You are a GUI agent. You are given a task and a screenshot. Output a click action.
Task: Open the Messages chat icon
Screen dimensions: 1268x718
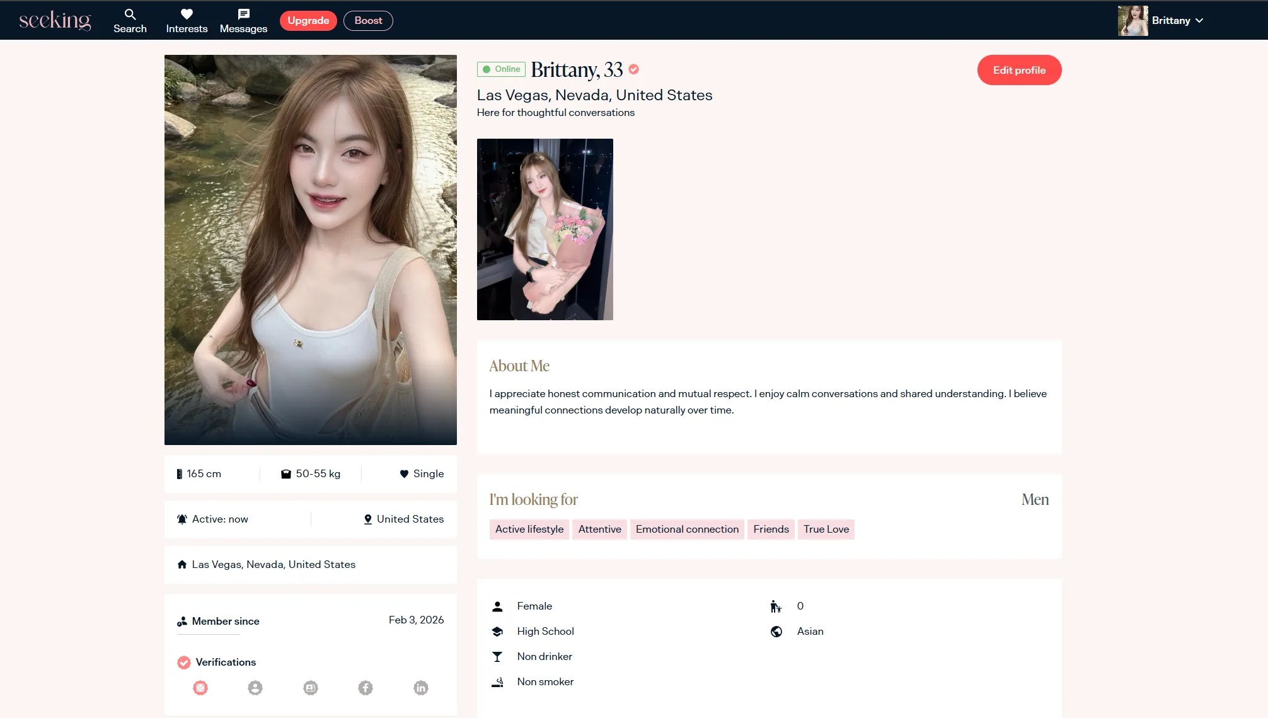pyautogui.click(x=243, y=14)
